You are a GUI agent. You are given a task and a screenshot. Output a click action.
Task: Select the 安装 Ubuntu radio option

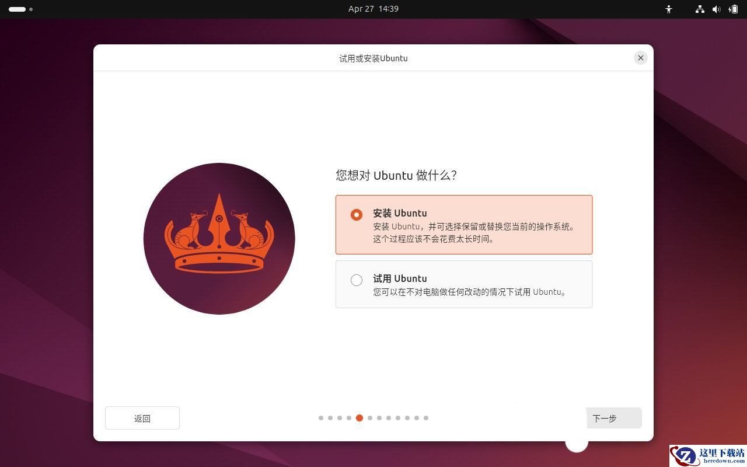coord(357,215)
